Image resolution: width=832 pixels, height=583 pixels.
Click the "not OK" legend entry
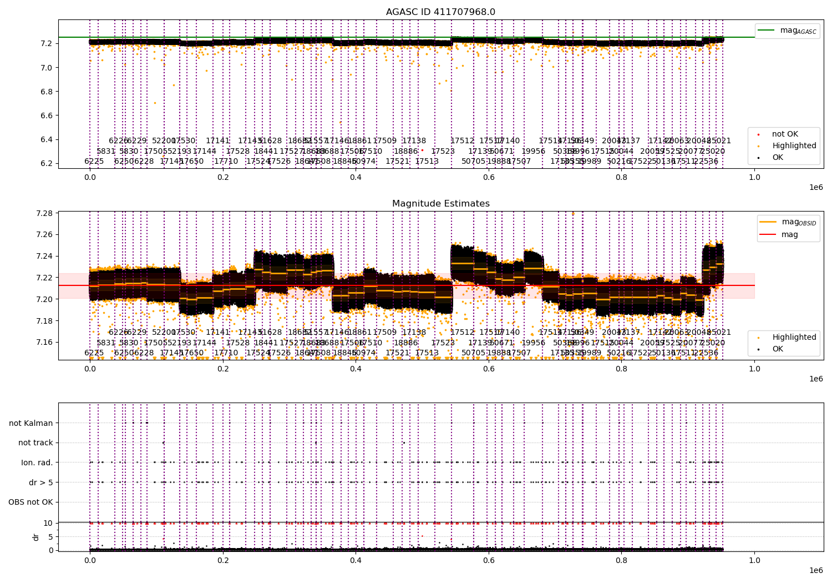[x=785, y=134]
